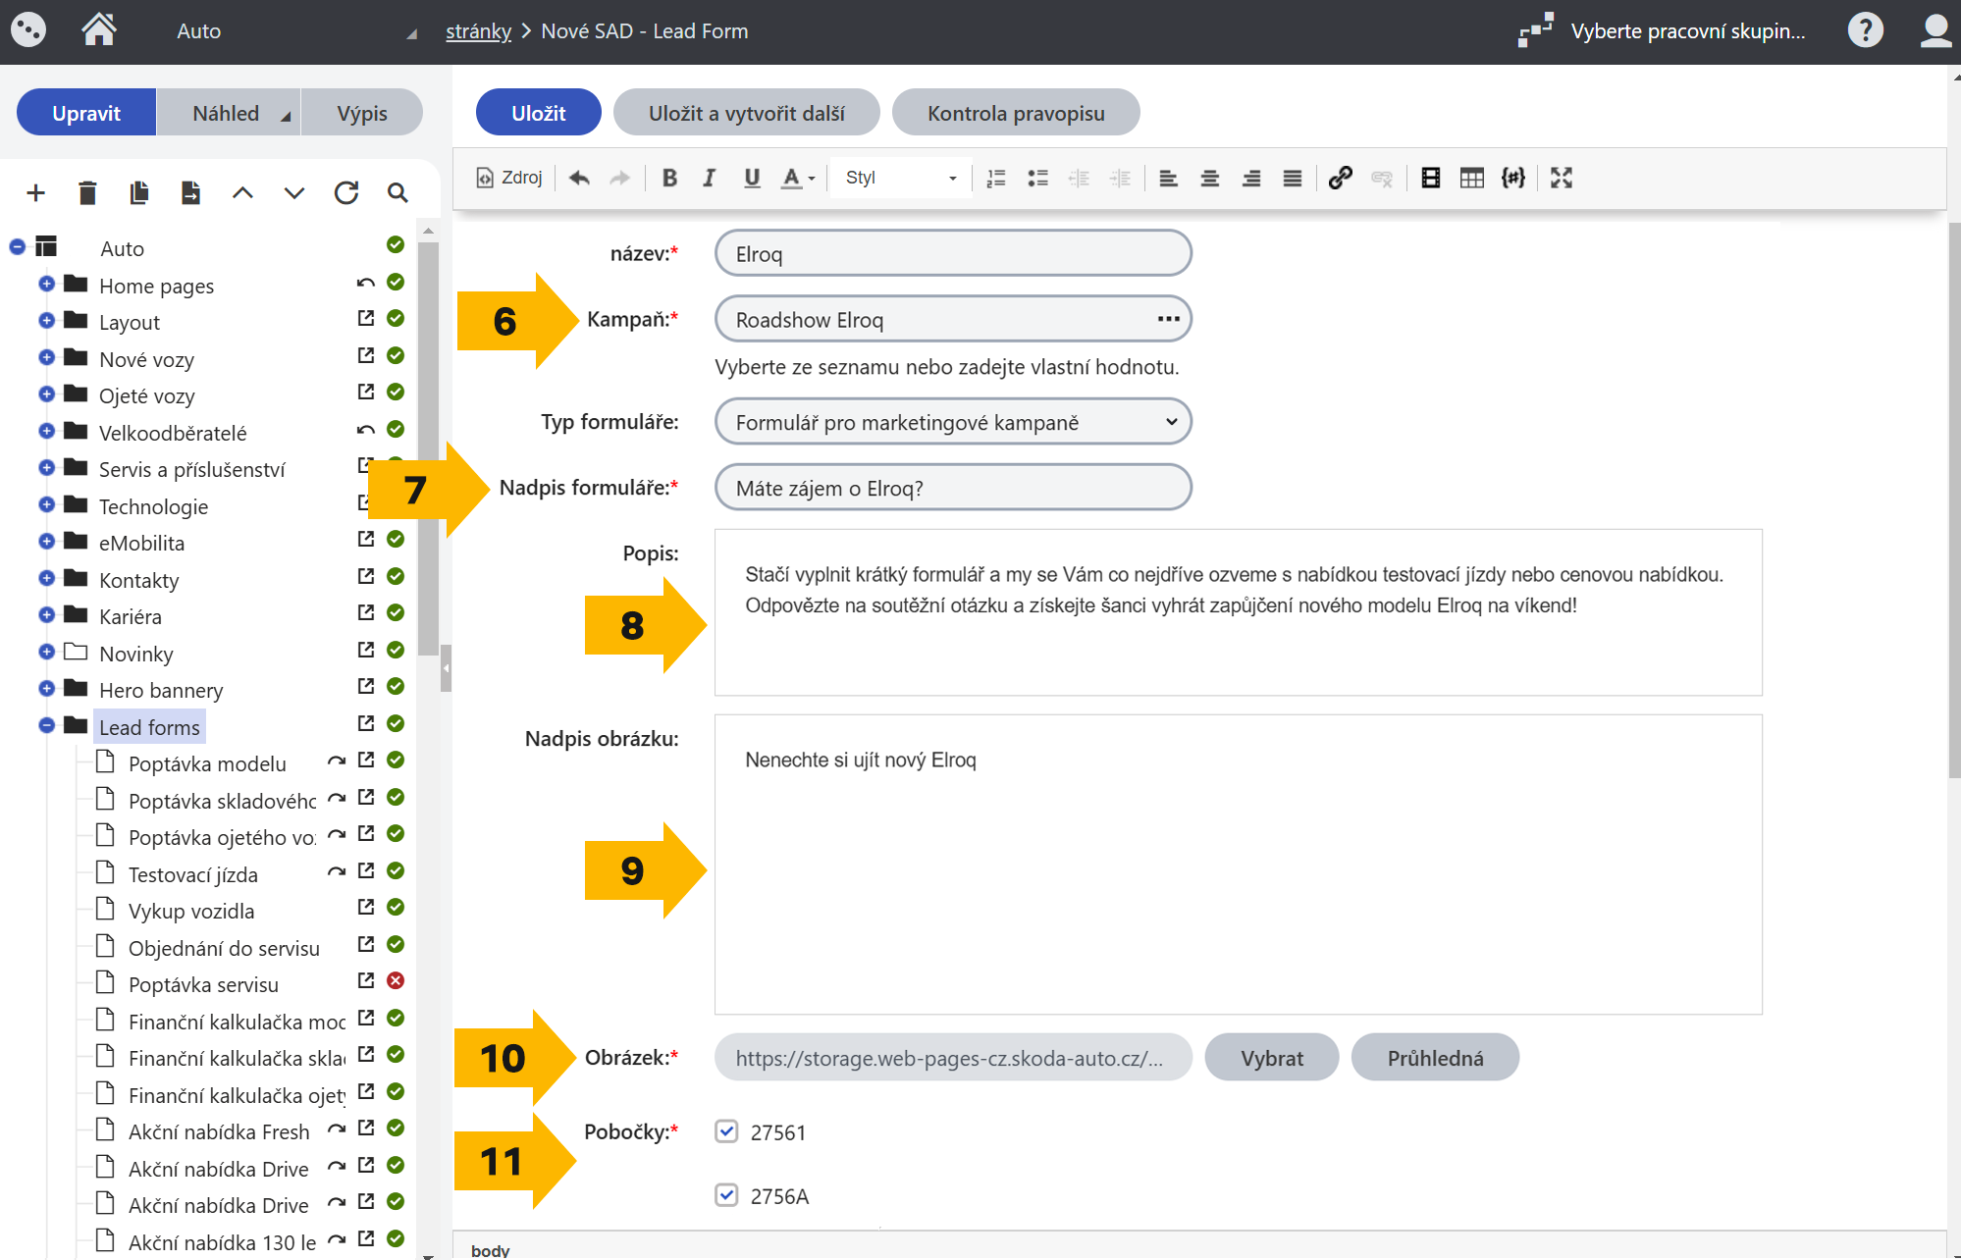Switch to Náhled tab
Screen dimensions: 1961x1260
pos(229,113)
